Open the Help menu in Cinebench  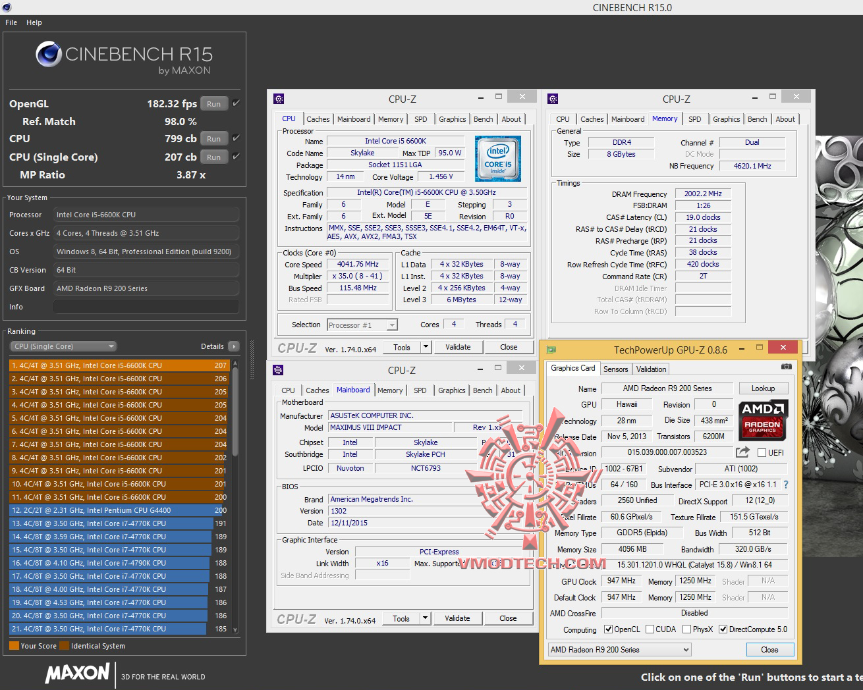(x=34, y=22)
